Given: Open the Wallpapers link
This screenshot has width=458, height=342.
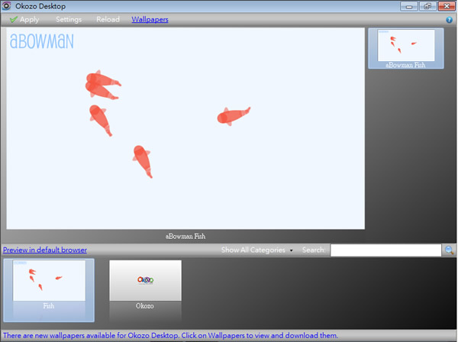Looking at the screenshot, I should (x=150, y=20).
